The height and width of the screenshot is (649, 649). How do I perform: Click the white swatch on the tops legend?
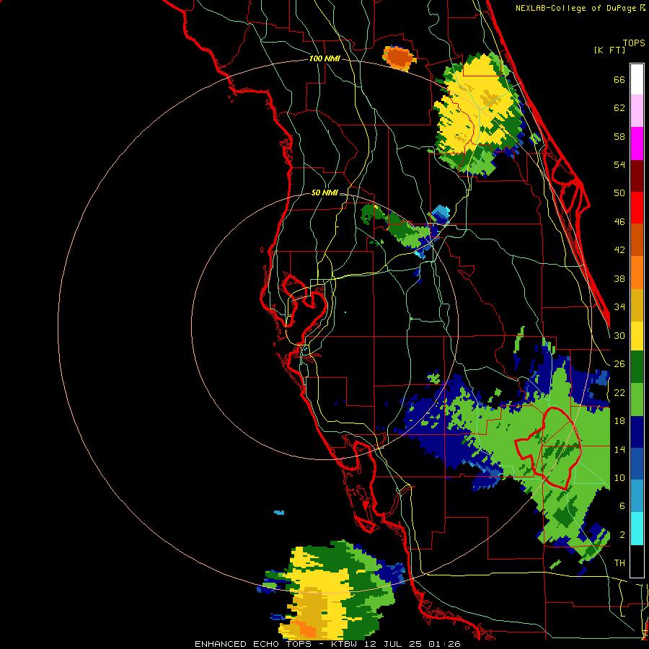pos(637,79)
